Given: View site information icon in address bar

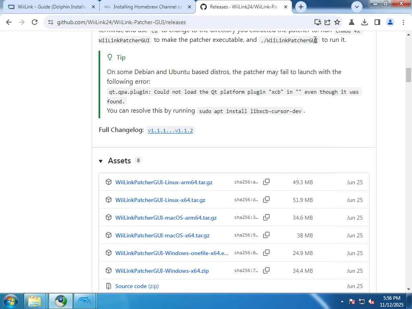Looking at the screenshot, I should (51, 23).
